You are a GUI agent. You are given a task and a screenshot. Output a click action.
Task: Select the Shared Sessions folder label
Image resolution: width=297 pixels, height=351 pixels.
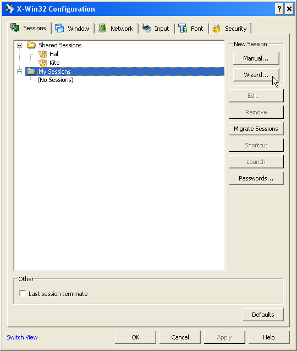click(x=60, y=45)
